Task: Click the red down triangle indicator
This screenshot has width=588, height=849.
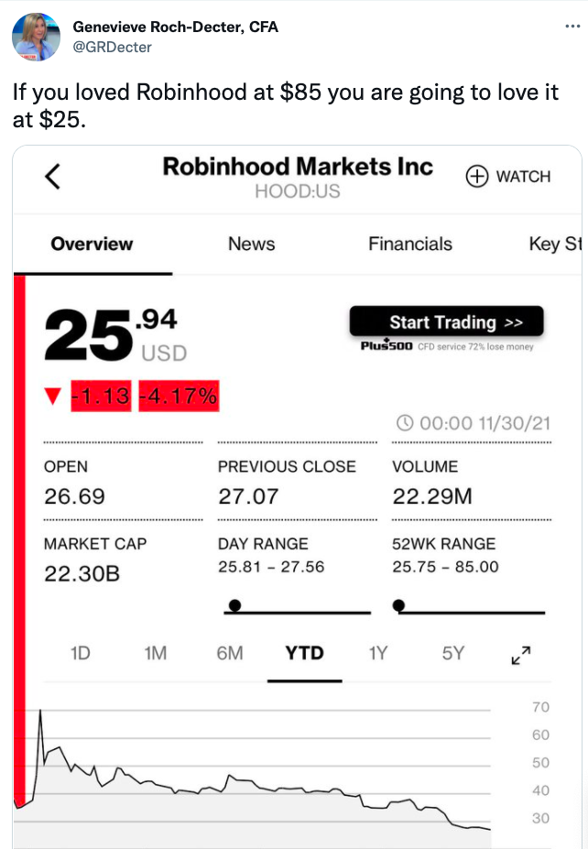Action: tap(52, 397)
